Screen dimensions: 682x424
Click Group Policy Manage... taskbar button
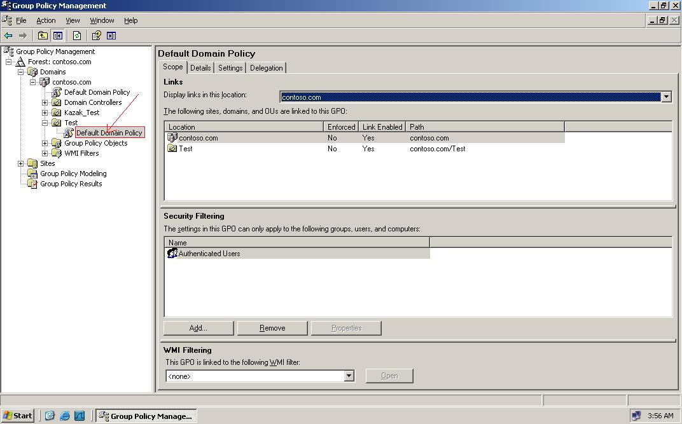[x=146, y=416]
